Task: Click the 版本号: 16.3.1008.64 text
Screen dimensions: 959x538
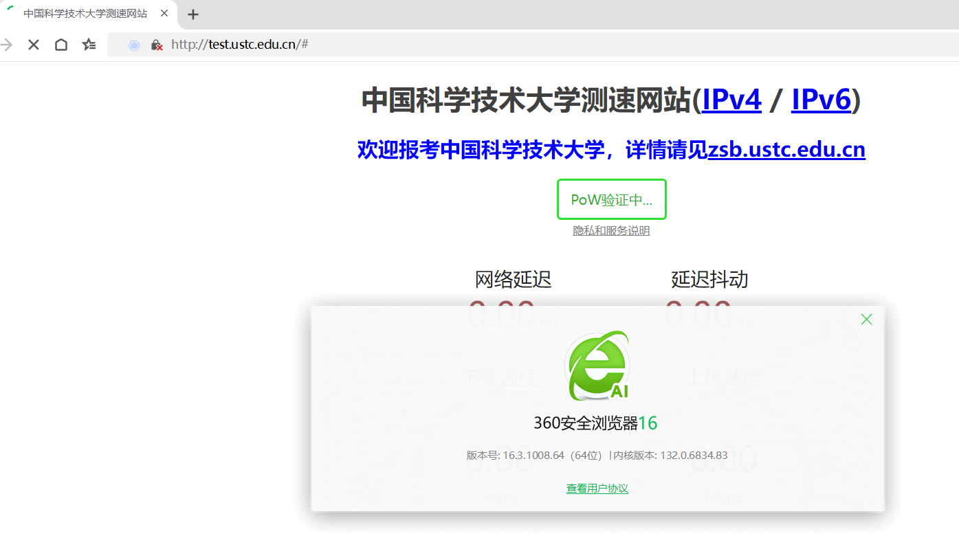Action: [516, 456]
